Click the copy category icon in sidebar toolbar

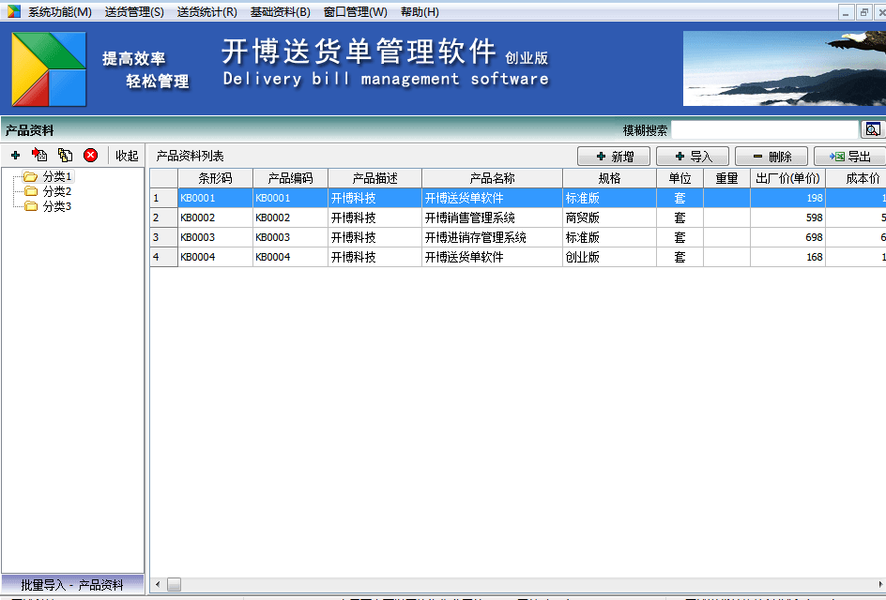65,156
